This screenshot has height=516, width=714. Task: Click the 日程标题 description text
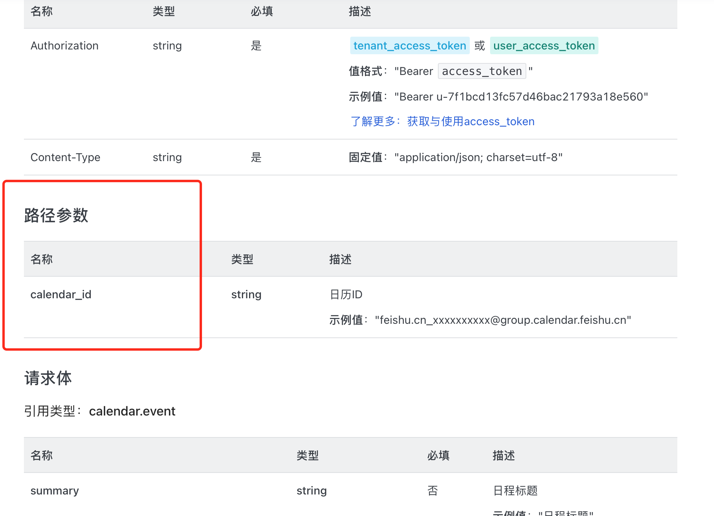click(515, 491)
